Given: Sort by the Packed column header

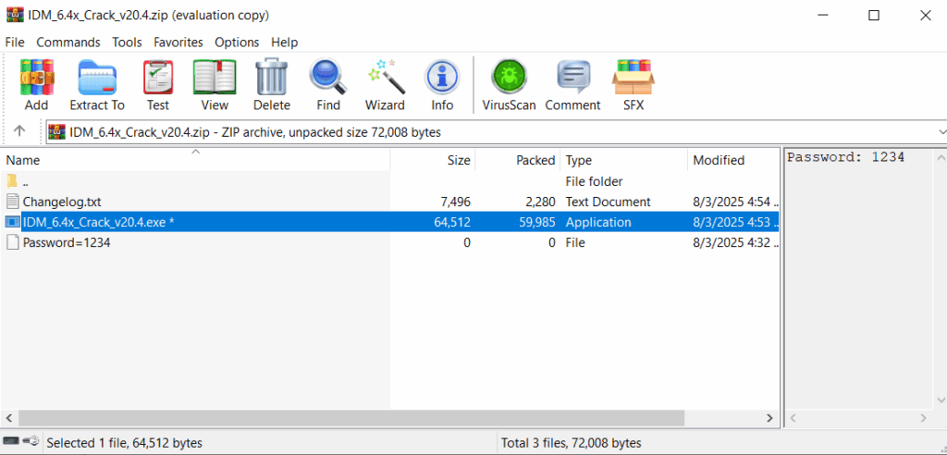Looking at the screenshot, I should 518,160.
